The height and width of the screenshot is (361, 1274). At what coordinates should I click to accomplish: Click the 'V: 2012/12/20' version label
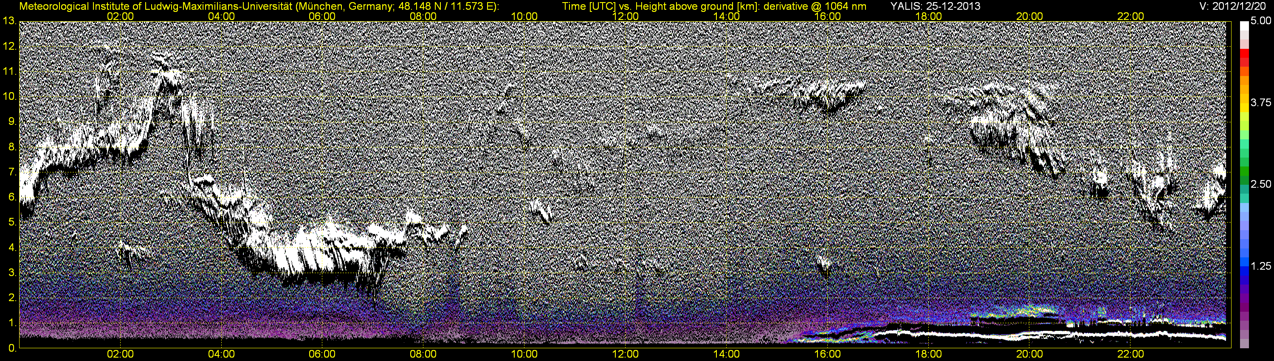tap(1233, 6)
